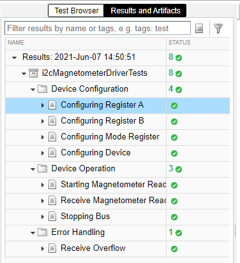Select the Receive Magnetometer Read row

point(117,201)
